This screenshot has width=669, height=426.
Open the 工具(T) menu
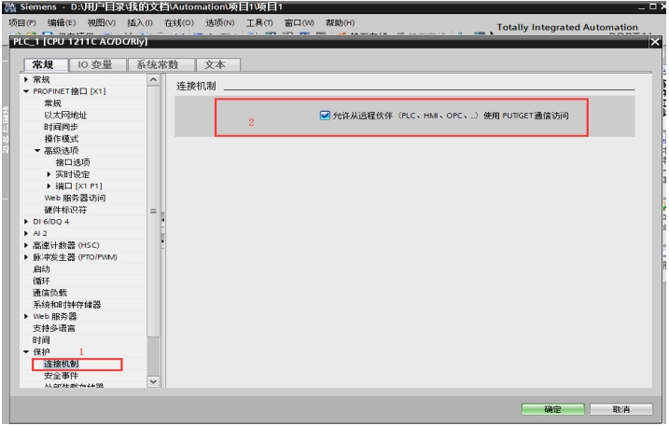click(x=259, y=22)
